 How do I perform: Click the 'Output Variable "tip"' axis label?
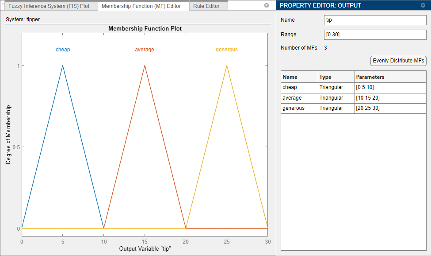click(145, 249)
